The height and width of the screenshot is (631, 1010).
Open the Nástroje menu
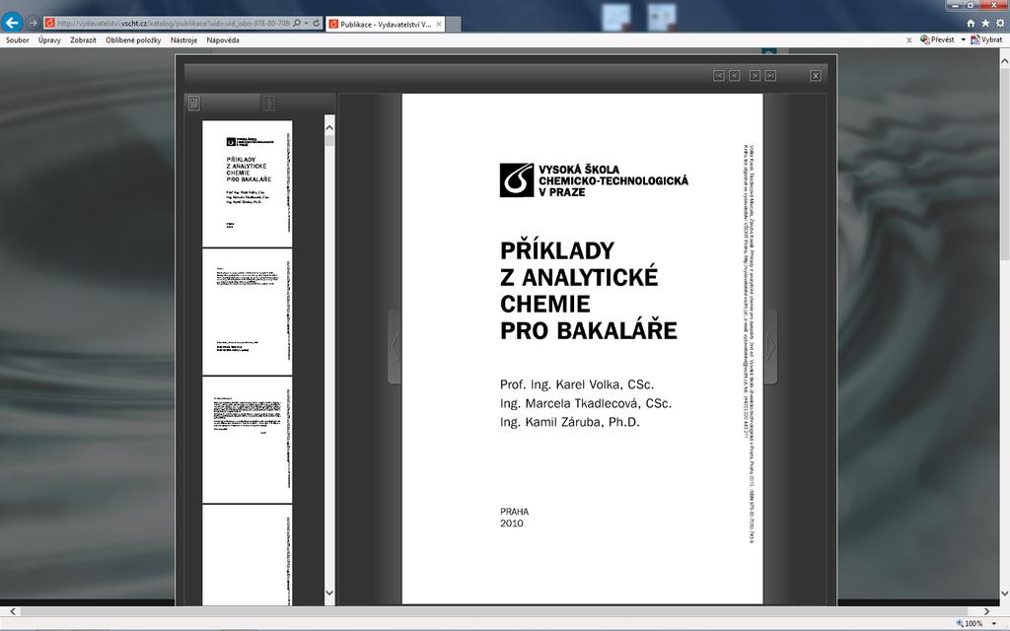point(184,39)
